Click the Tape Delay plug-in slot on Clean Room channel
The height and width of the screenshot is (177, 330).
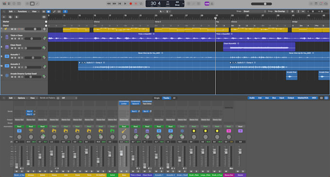[x=147, y=104]
